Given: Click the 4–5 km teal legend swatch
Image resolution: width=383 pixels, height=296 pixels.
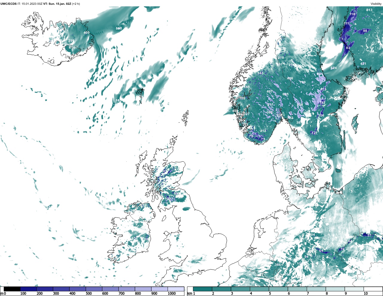Looking at the screenshot, I should [x=259, y=289].
